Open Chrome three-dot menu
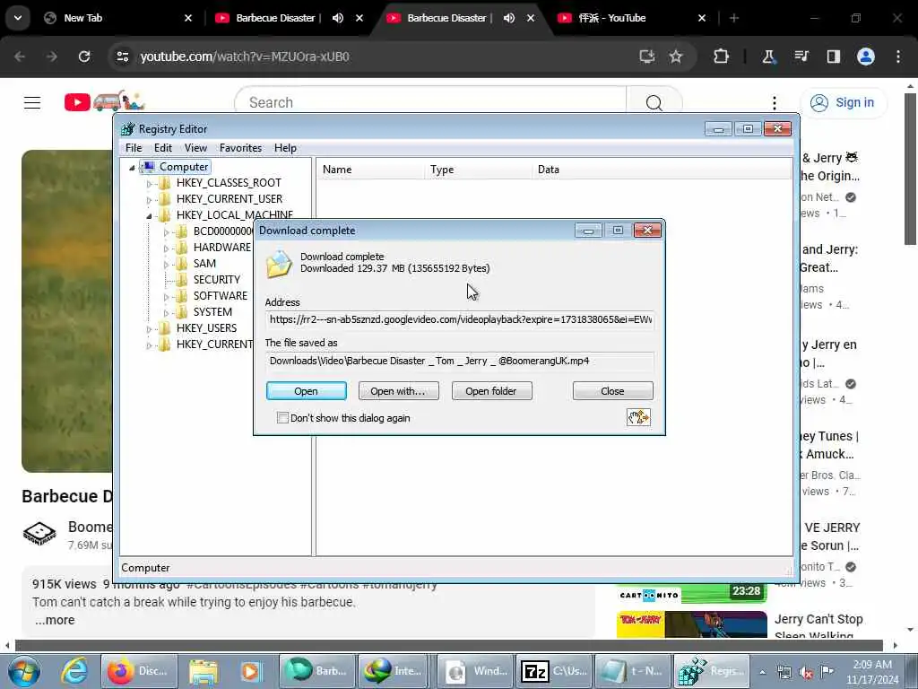The image size is (918, 689). 898,57
